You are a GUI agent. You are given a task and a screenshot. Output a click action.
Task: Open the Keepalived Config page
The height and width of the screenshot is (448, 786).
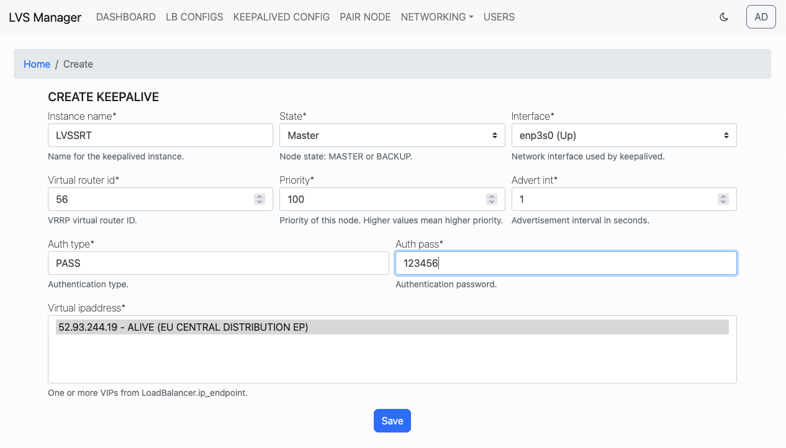tap(281, 17)
